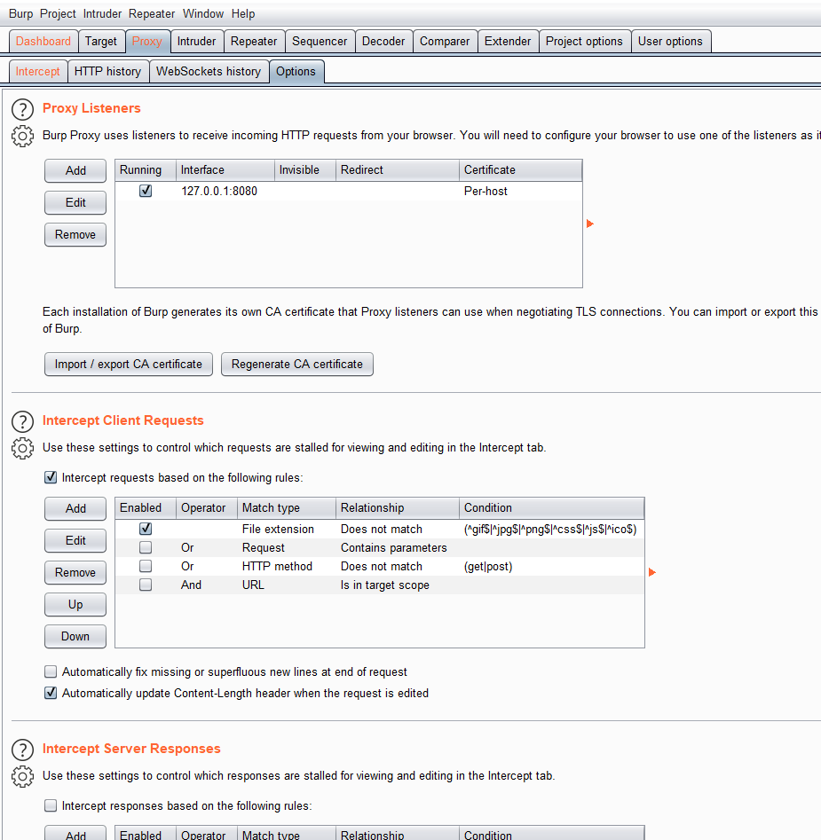The width and height of the screenshot is (821, 840).
Task: Toggle Running checkbox for 127.0.0.1:8080 listener
Action: point(146,191)
